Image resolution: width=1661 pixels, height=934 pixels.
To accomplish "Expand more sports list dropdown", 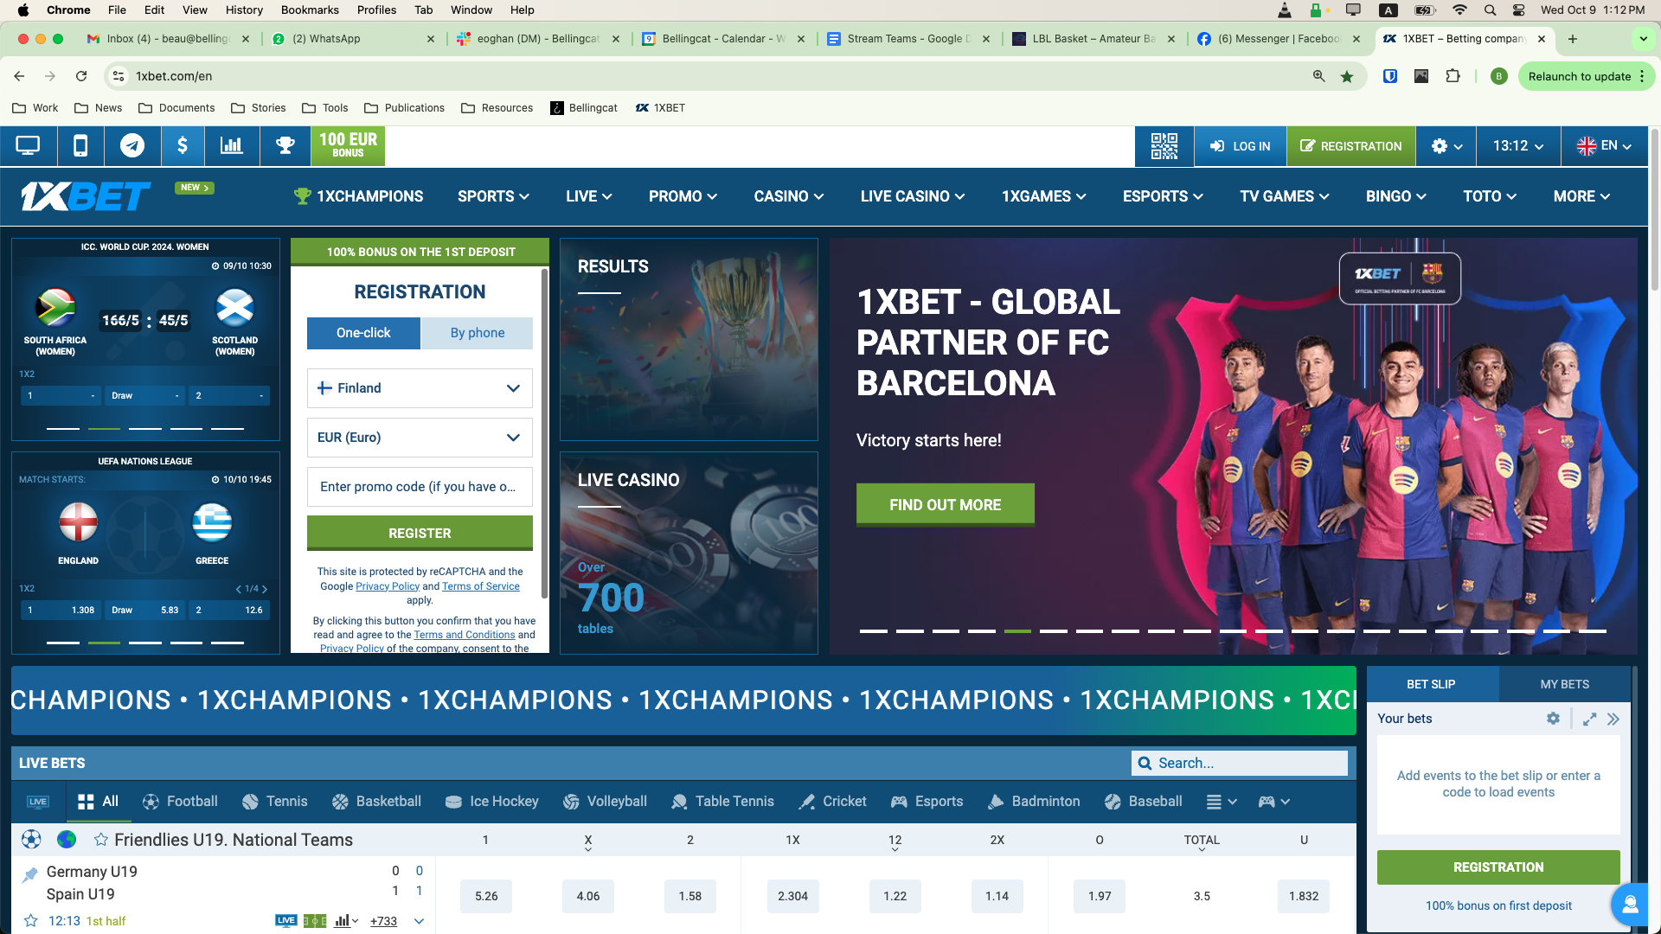I will (1222, 802).
